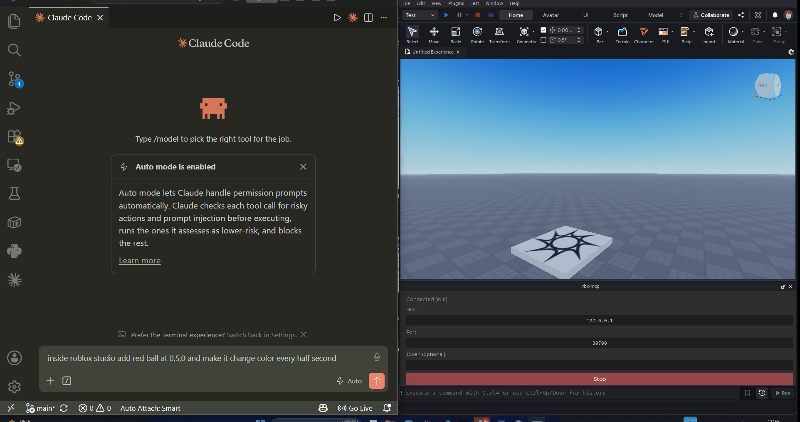The image size is (800, 422).
Task: Click the Material color sphere icon
Action: pyautogui.click(x=733, y=32)
